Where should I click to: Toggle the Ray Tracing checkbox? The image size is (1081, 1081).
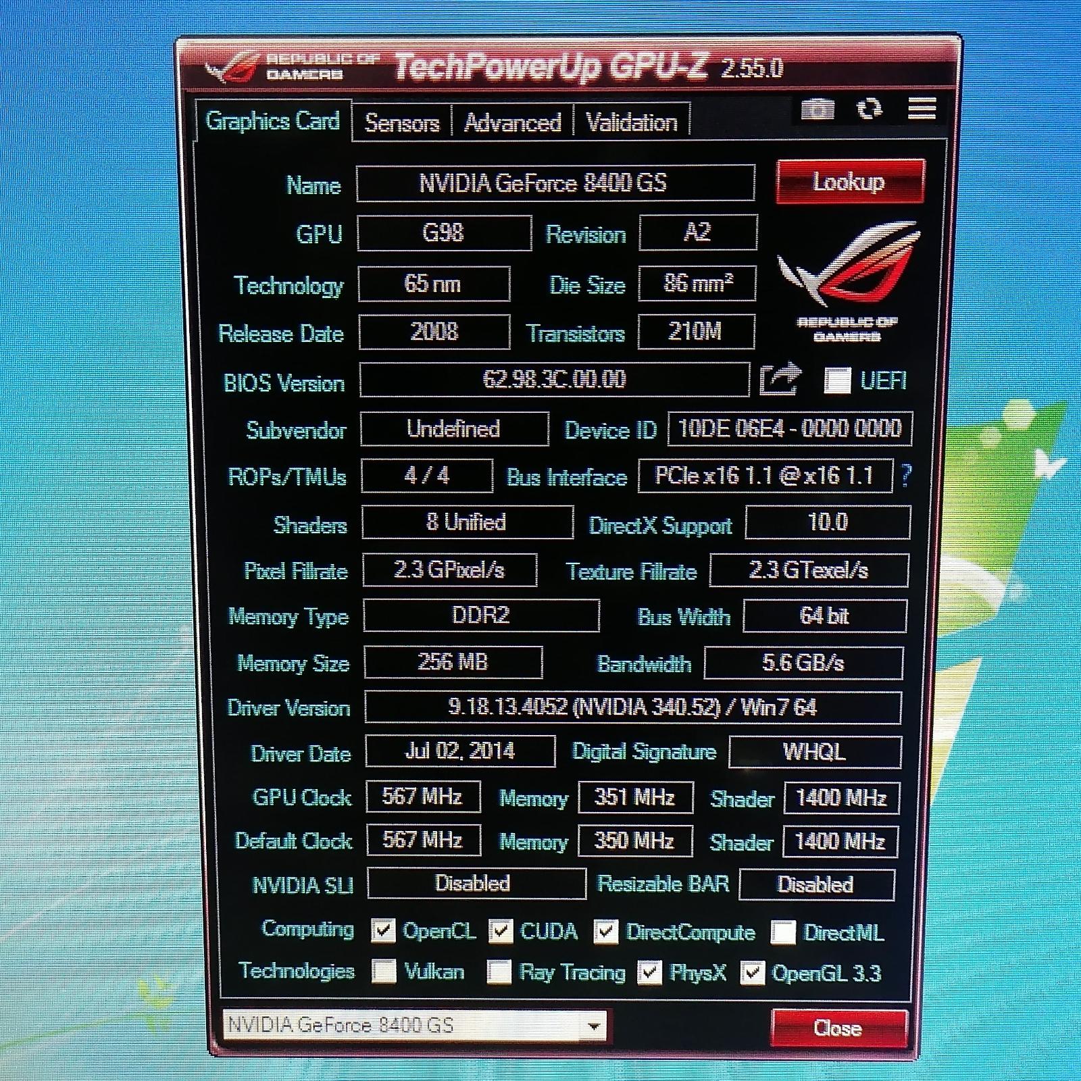[499, 972]
